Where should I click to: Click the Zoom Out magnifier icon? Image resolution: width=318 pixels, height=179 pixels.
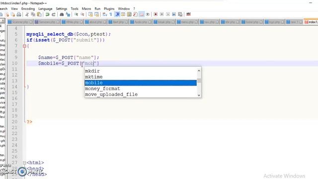82,14
